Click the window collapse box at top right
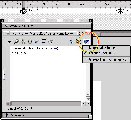Screen dimensions: 131x120 click(90, 21)
